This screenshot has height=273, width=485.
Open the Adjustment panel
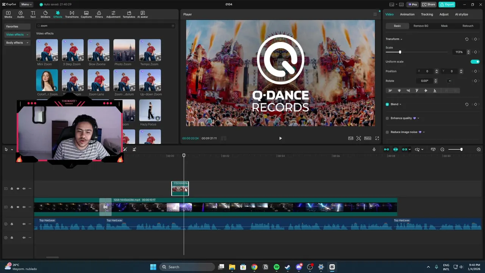tap(113, 14)
